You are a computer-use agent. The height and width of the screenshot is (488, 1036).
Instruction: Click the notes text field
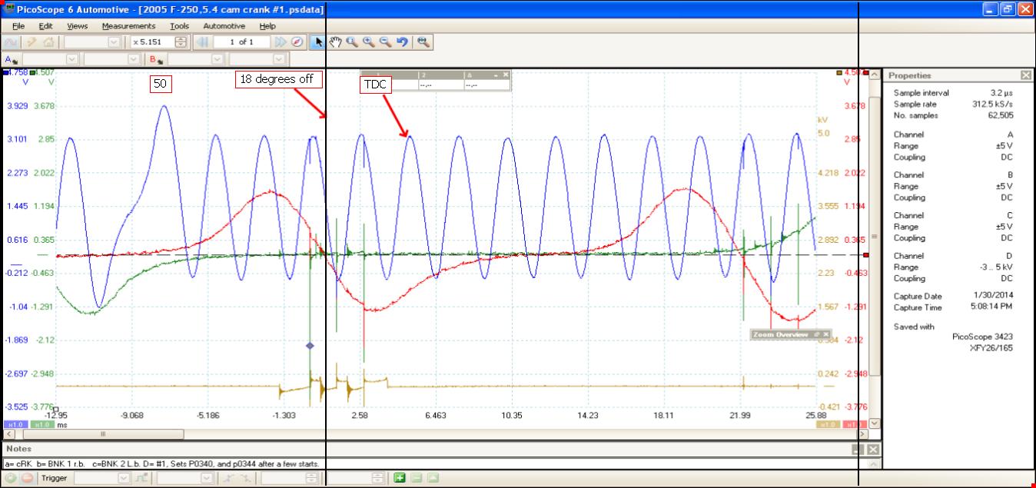point(435,464)
